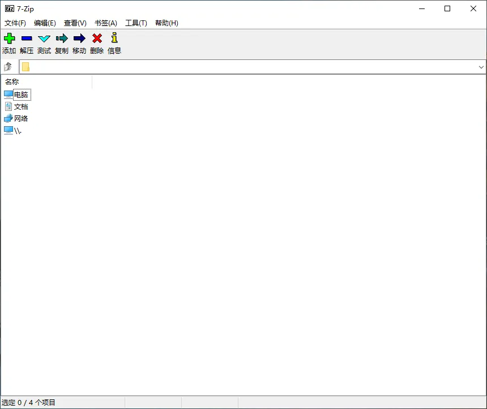Image resolution: width=487 pixels, height=409 pixels.
Task: Select the \\. list item text
Action: coord(18,131)
